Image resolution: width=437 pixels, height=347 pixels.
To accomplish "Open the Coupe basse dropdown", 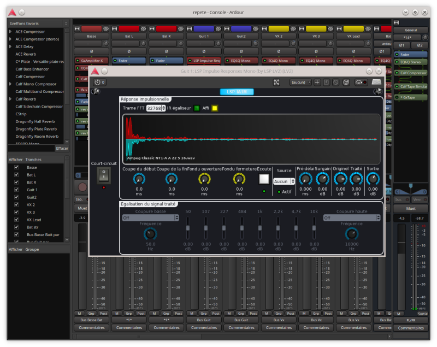I will [x=150, y=217].
